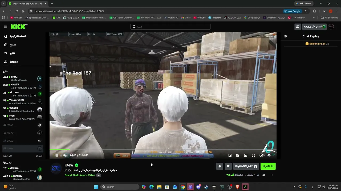Collapse followed list with أظهر أقل
Screen dimensions: 341x191
tap(39, 156)
